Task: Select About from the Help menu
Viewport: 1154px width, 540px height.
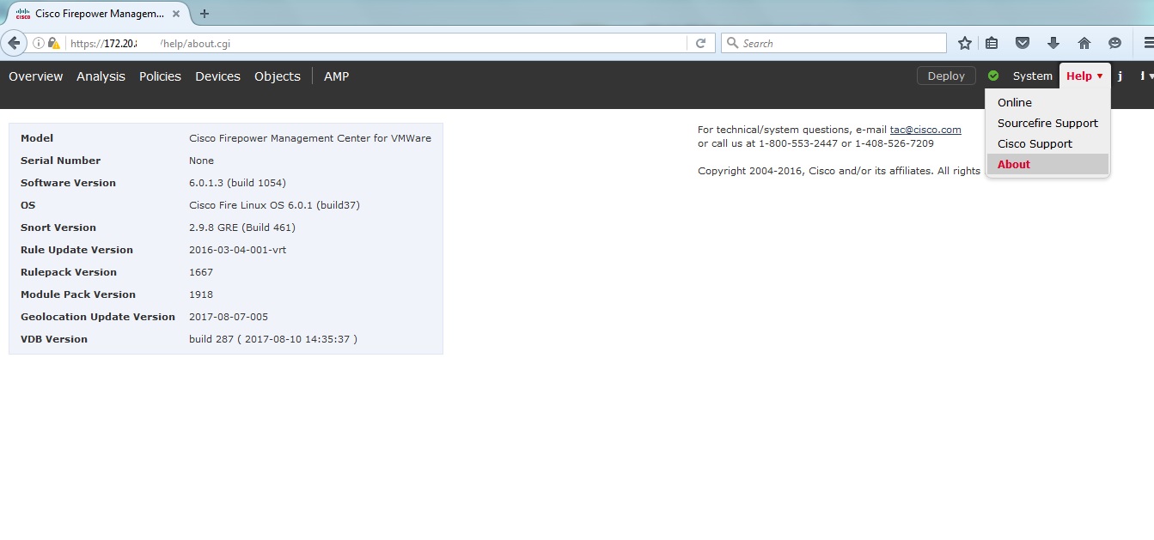Action: tap(1013, 164)
